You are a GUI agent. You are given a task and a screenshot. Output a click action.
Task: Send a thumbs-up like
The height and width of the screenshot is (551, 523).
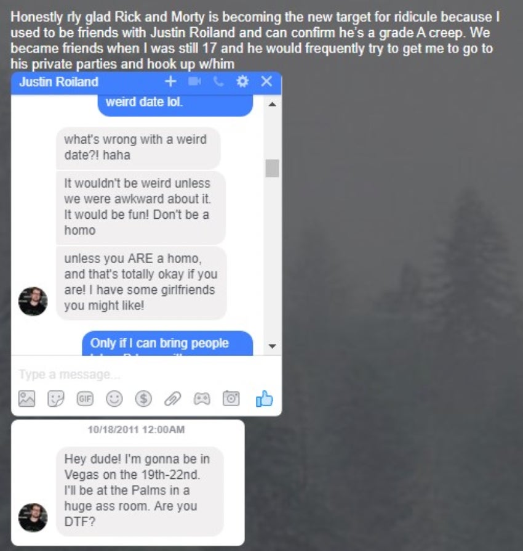point(264,399)
